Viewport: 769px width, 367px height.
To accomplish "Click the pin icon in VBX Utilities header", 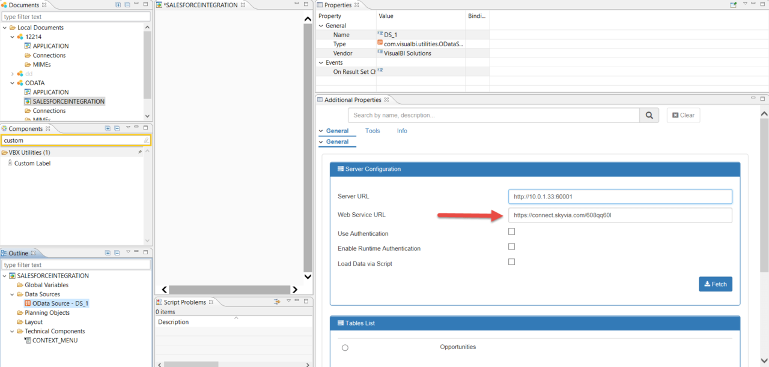I will 140,151.
